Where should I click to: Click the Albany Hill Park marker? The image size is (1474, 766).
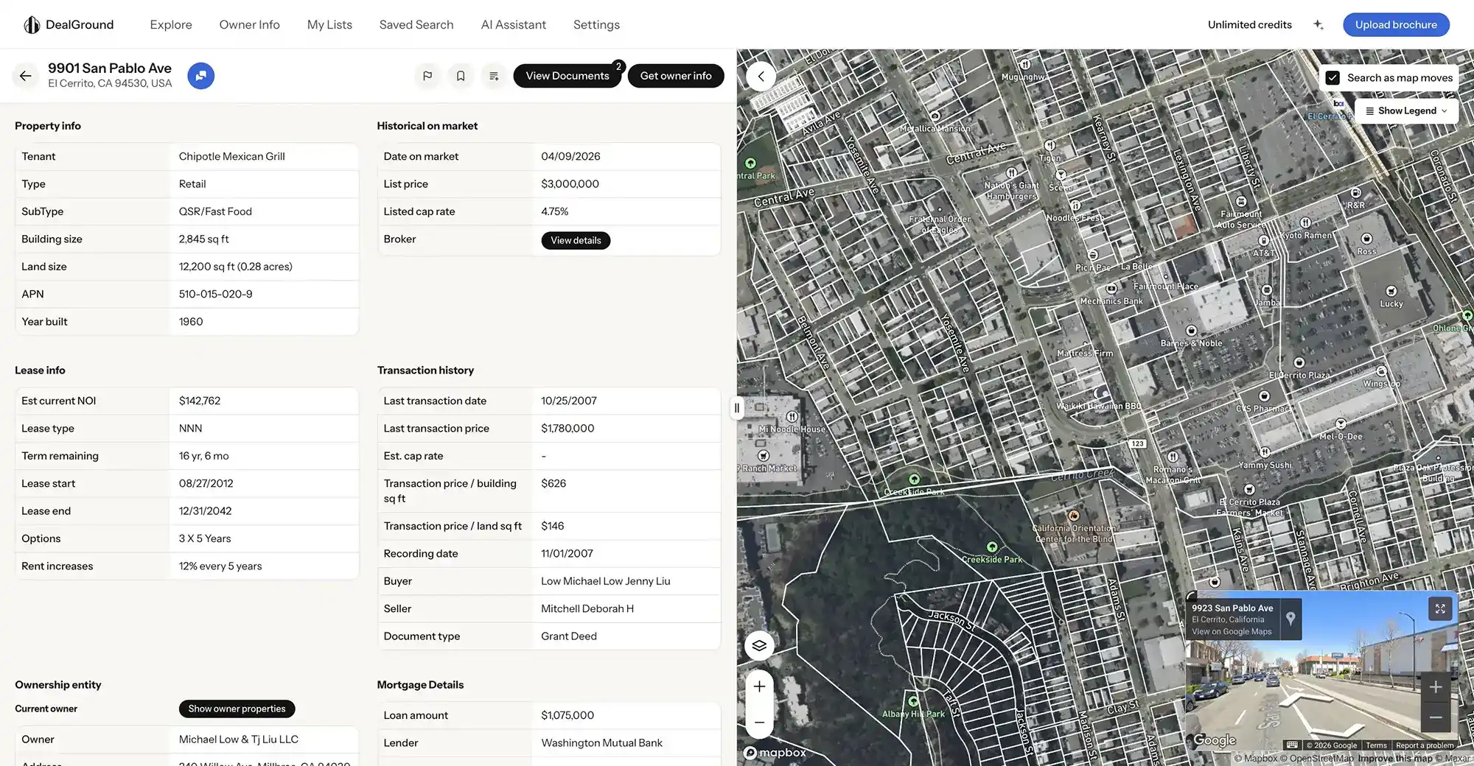pos(914,701)
